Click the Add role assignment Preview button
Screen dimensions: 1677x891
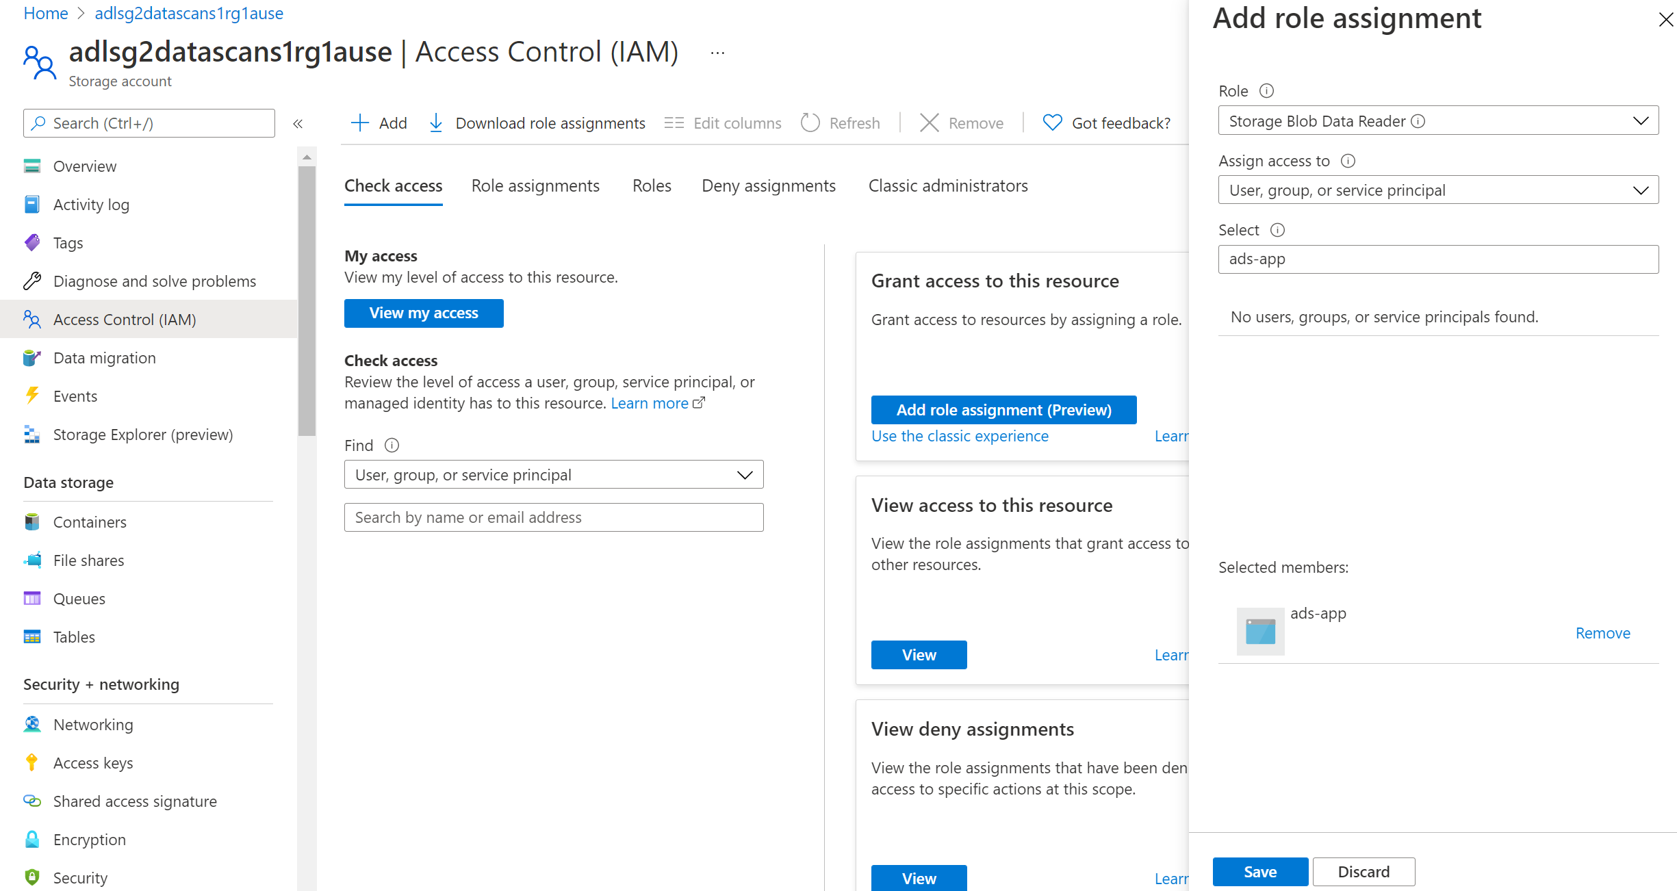pyautogui.click(x=1003, y=410)
